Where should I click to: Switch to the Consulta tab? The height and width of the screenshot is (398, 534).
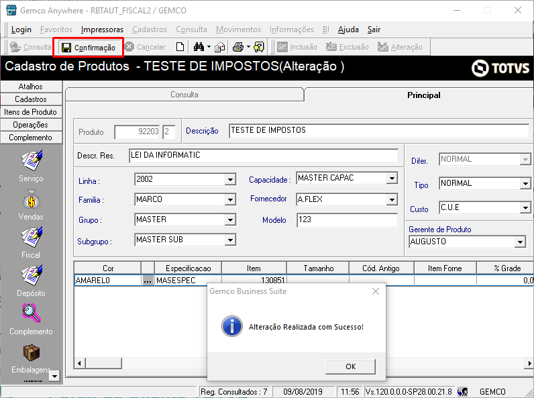click(184, 95)
